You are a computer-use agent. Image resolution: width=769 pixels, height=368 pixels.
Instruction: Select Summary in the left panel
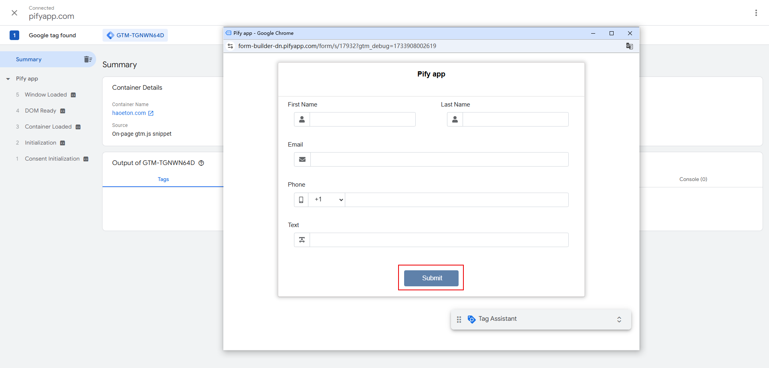coord(29,59)
